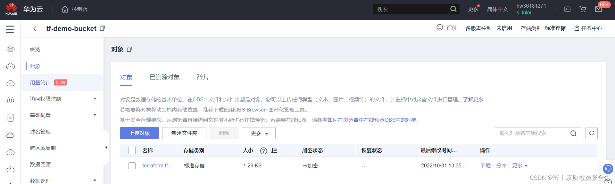Click the 新建文件夹 button
This screenshot has width=615, height=184.
point(184,133)
